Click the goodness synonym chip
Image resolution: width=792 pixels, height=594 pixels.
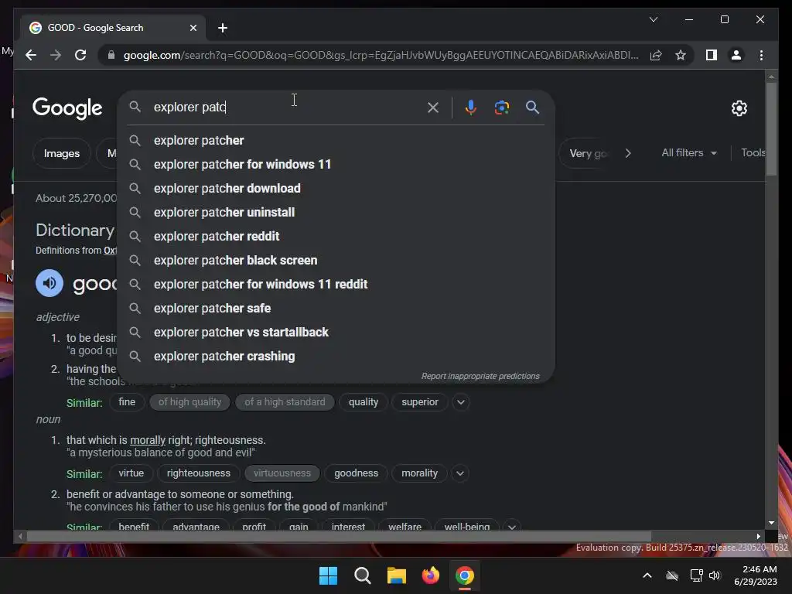point(356,473)
